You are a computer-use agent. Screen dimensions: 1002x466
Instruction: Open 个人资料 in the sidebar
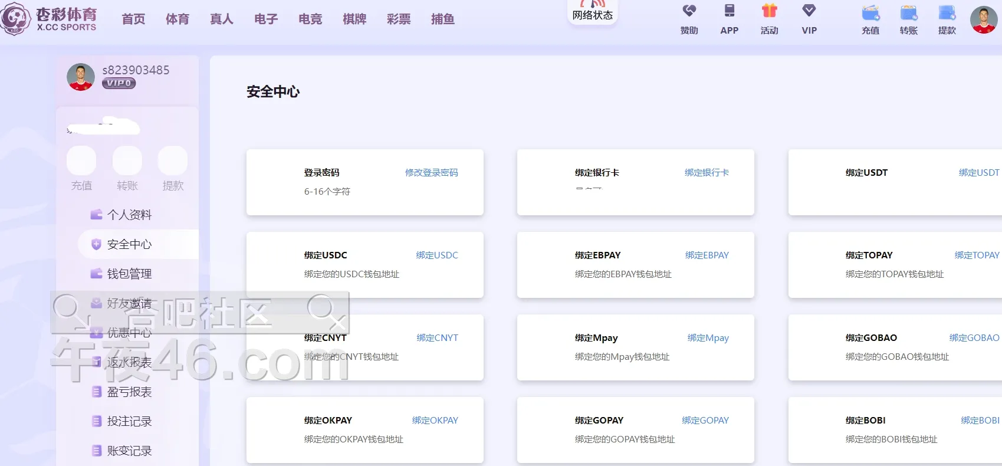pyautogui.click(x=129, y=215)
